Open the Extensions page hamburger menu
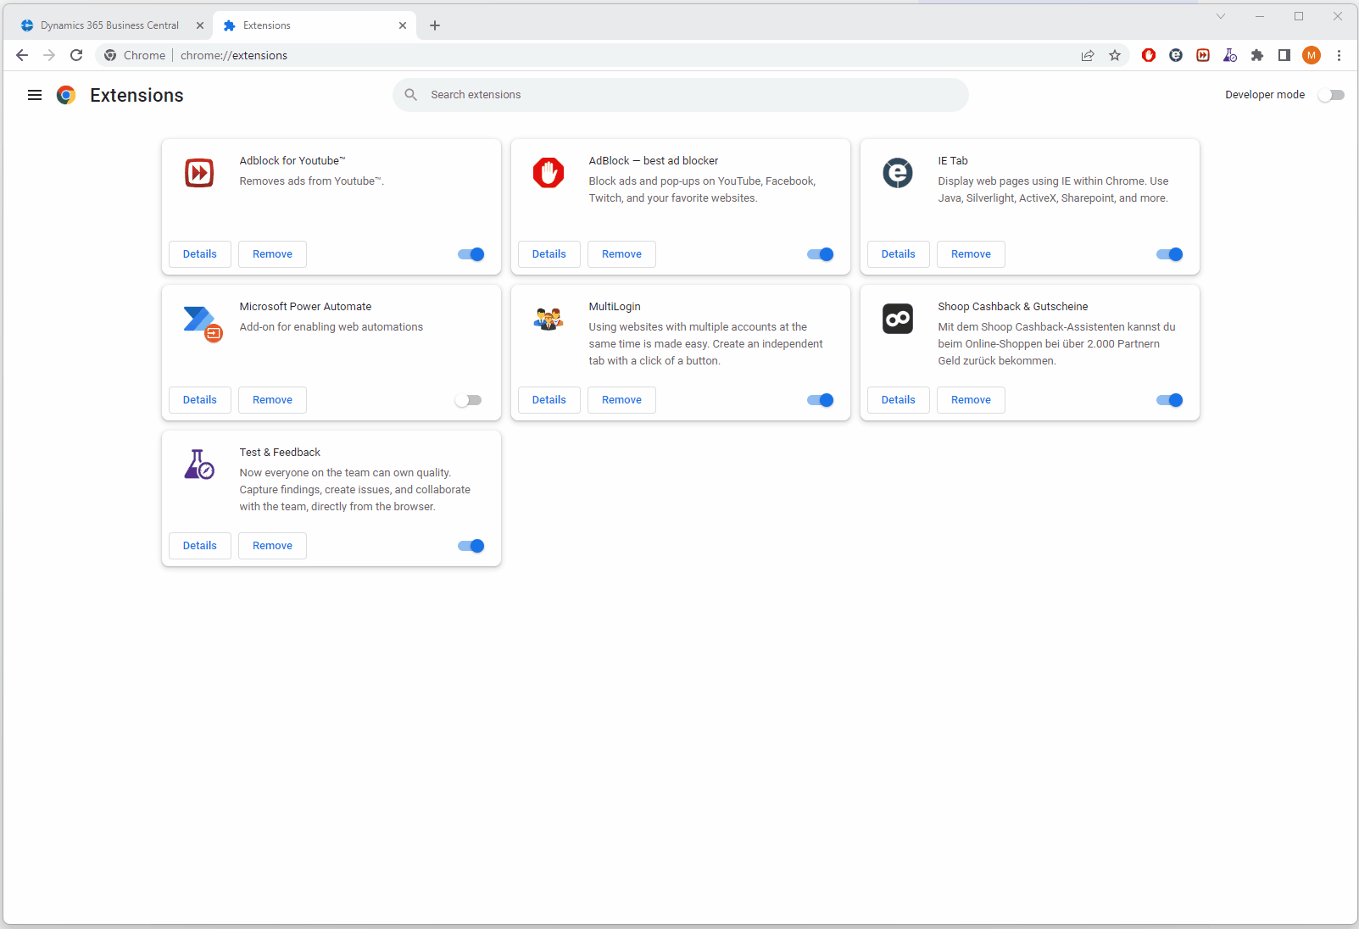The height and width of the screenshot is (929, 1359). coord(34,95)
